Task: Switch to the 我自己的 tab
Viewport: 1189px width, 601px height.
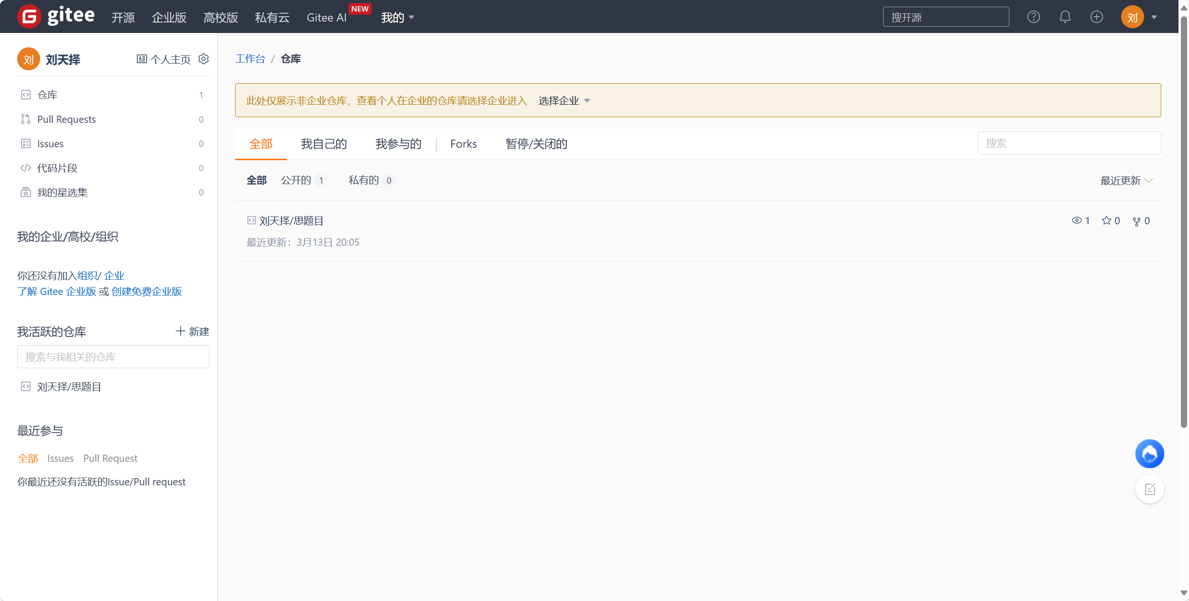Action: [324, 144]
